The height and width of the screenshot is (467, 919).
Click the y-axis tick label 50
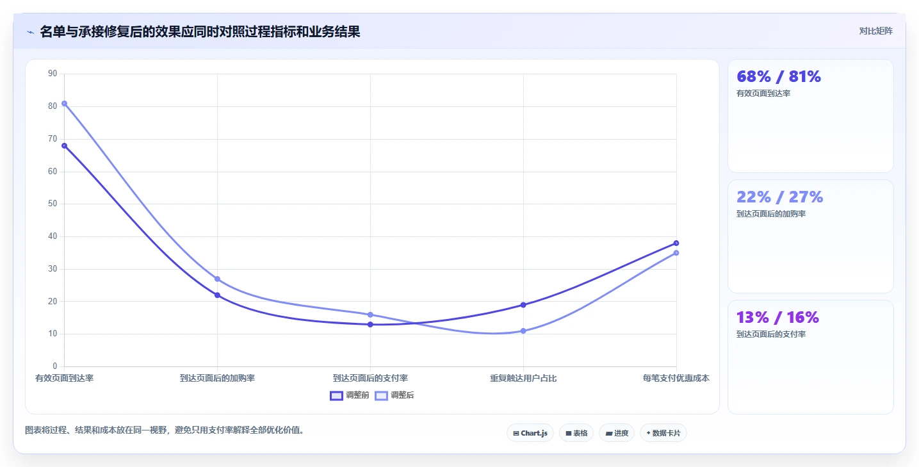[53, 204]
